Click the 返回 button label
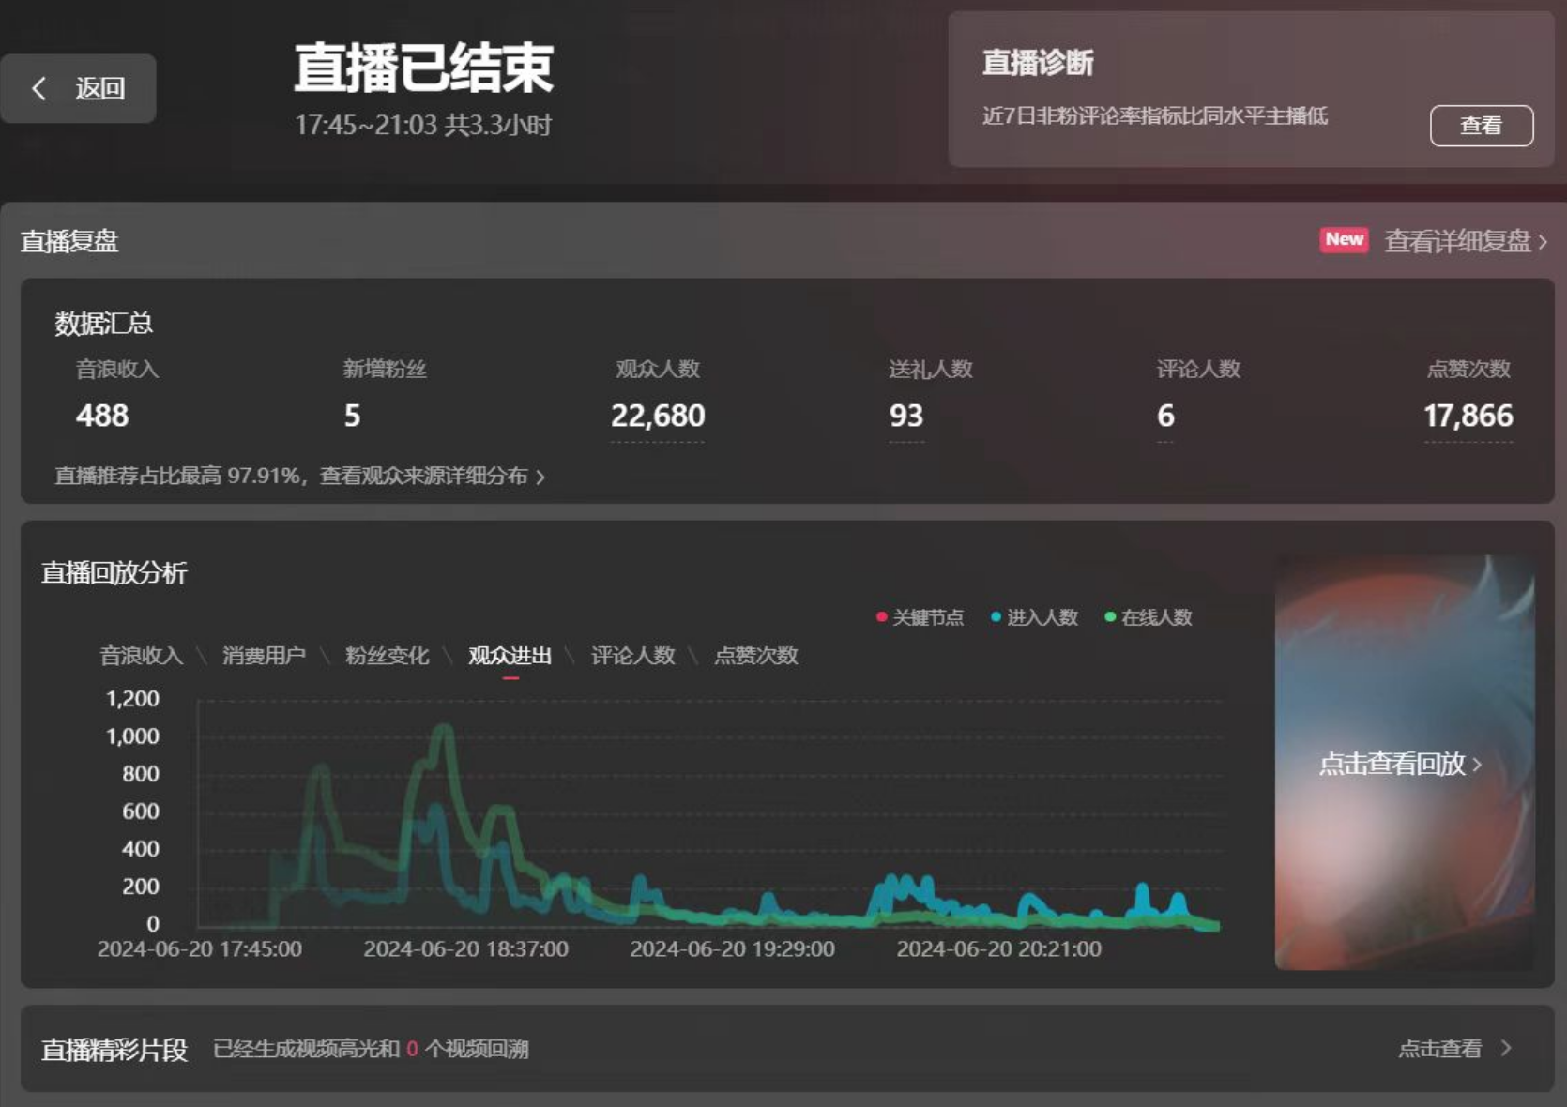Viewport: 1567px width, 1107px height. [x=99, y=89]
